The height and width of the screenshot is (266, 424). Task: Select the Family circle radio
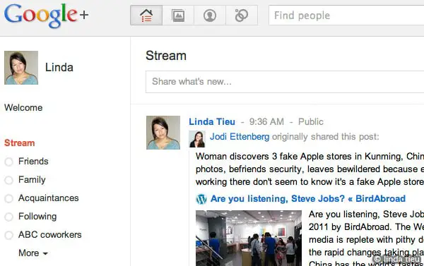pos(8,180)
